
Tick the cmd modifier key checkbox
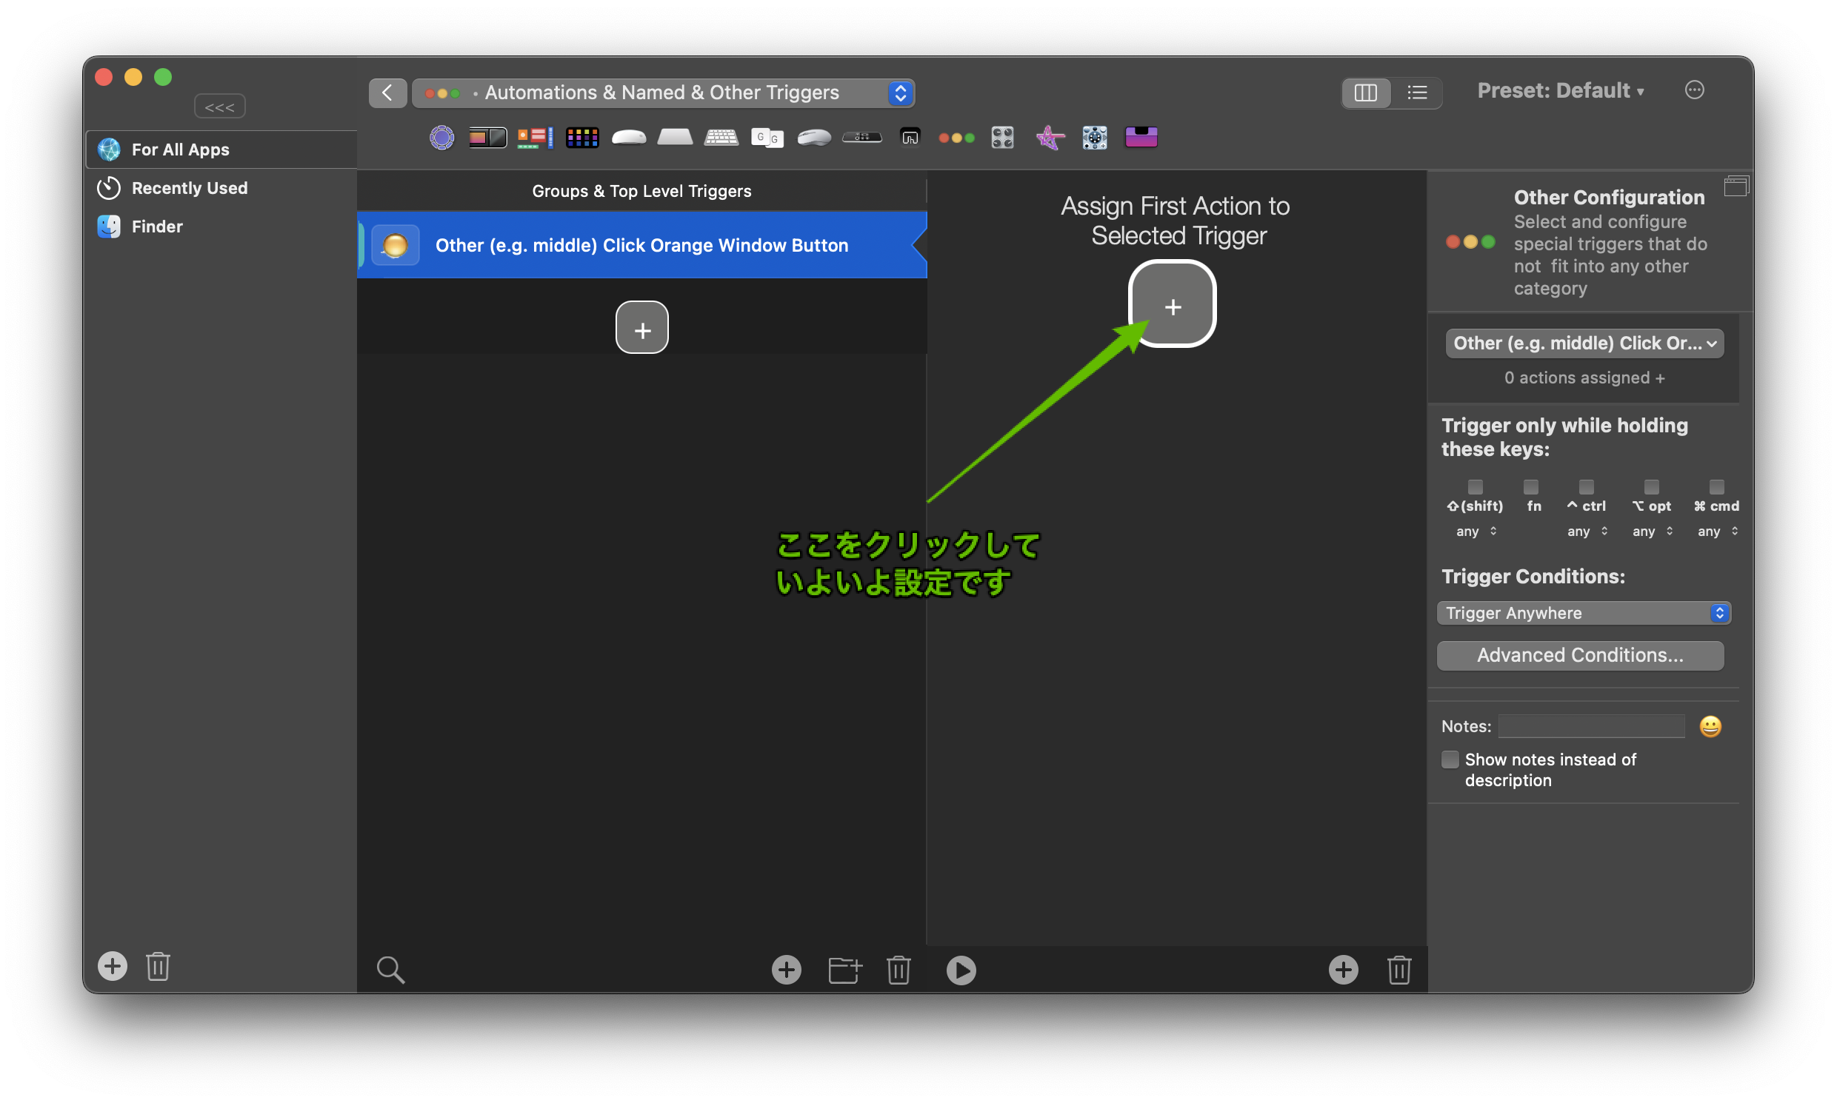click(1716, 487)
